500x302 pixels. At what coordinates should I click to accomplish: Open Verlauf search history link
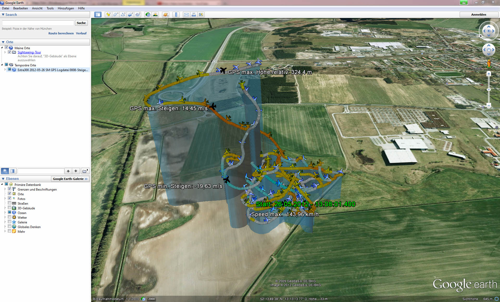click(x=81, y=33)
